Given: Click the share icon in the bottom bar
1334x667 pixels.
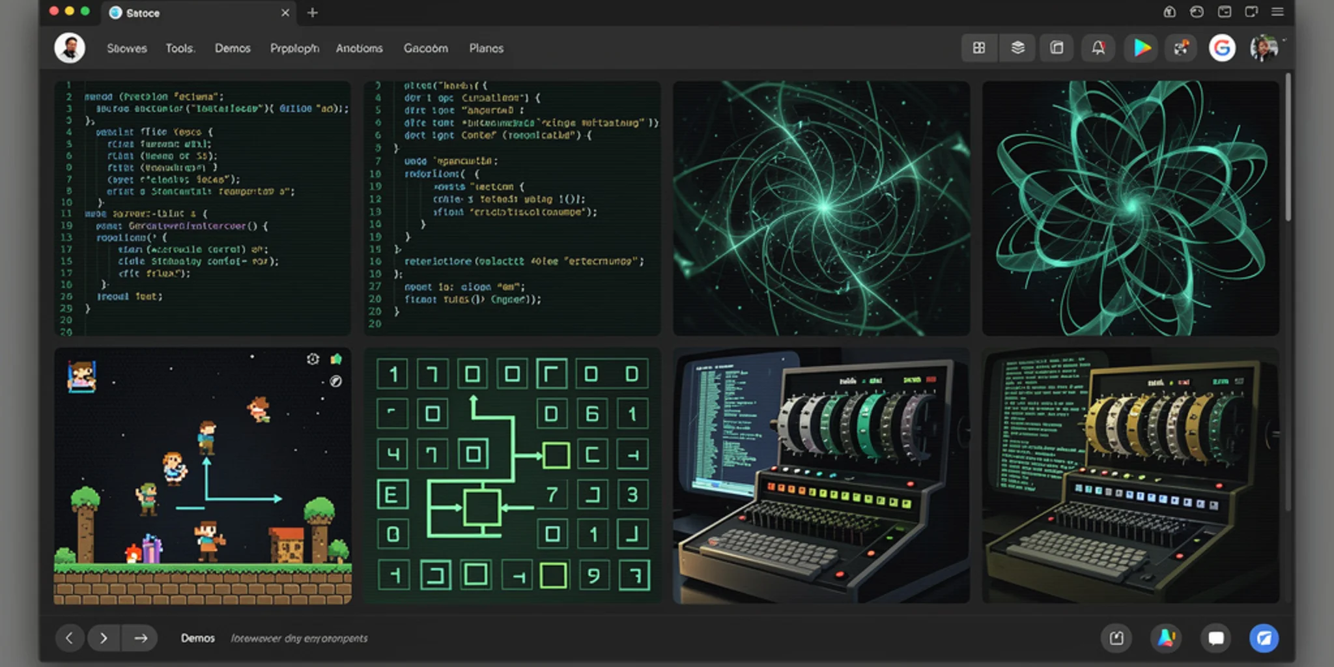Looking at the screenshot, I should click(1116, 638).
